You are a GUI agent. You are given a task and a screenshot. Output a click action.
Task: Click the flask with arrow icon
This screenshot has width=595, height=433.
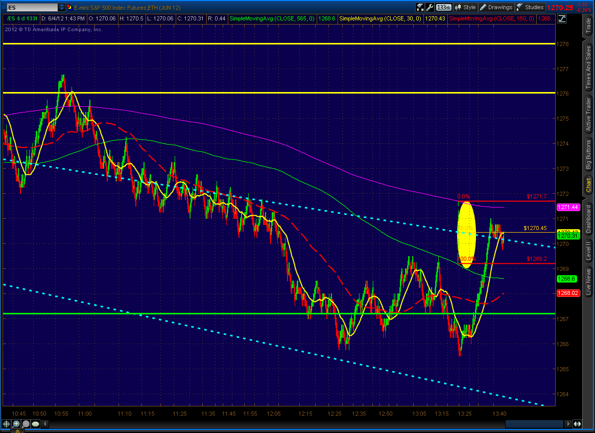pyautogui.click(x=420, y=7)
